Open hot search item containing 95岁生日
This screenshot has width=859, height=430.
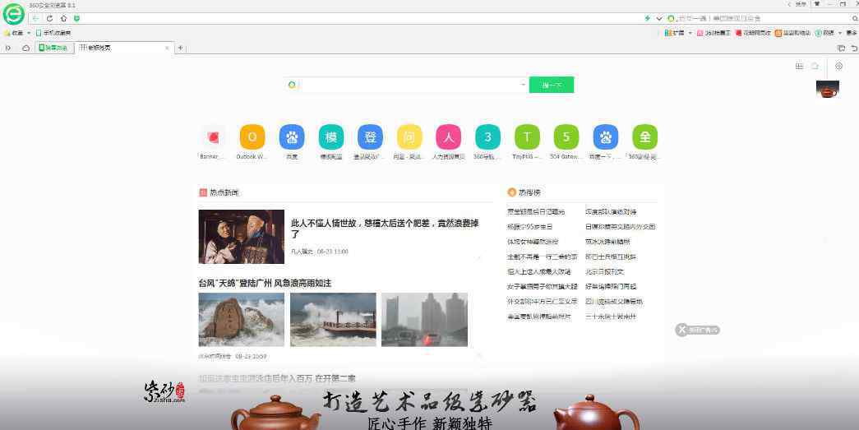point(529,227)
